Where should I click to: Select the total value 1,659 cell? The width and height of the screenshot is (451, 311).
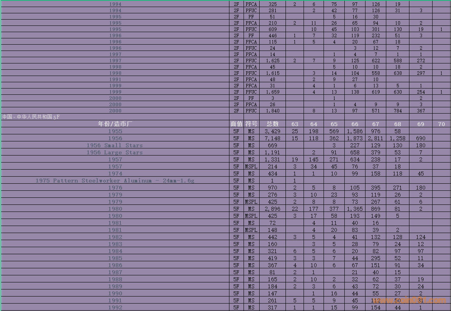[272, 92]
